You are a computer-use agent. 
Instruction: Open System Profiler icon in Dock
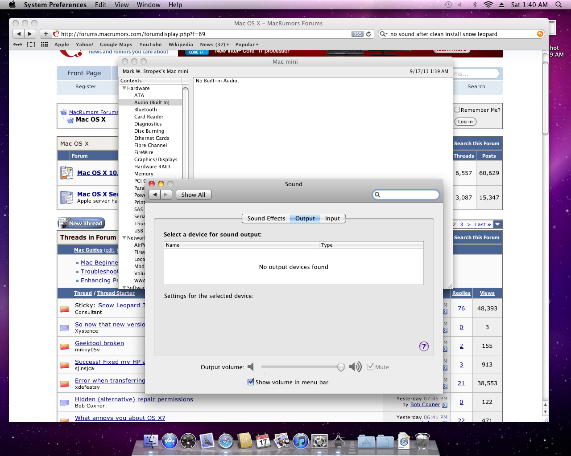click(338, 441)
